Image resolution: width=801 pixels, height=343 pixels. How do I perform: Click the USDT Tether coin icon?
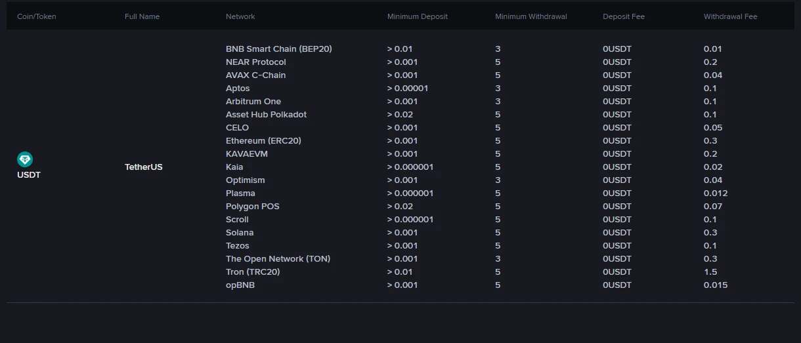(25, 159)
